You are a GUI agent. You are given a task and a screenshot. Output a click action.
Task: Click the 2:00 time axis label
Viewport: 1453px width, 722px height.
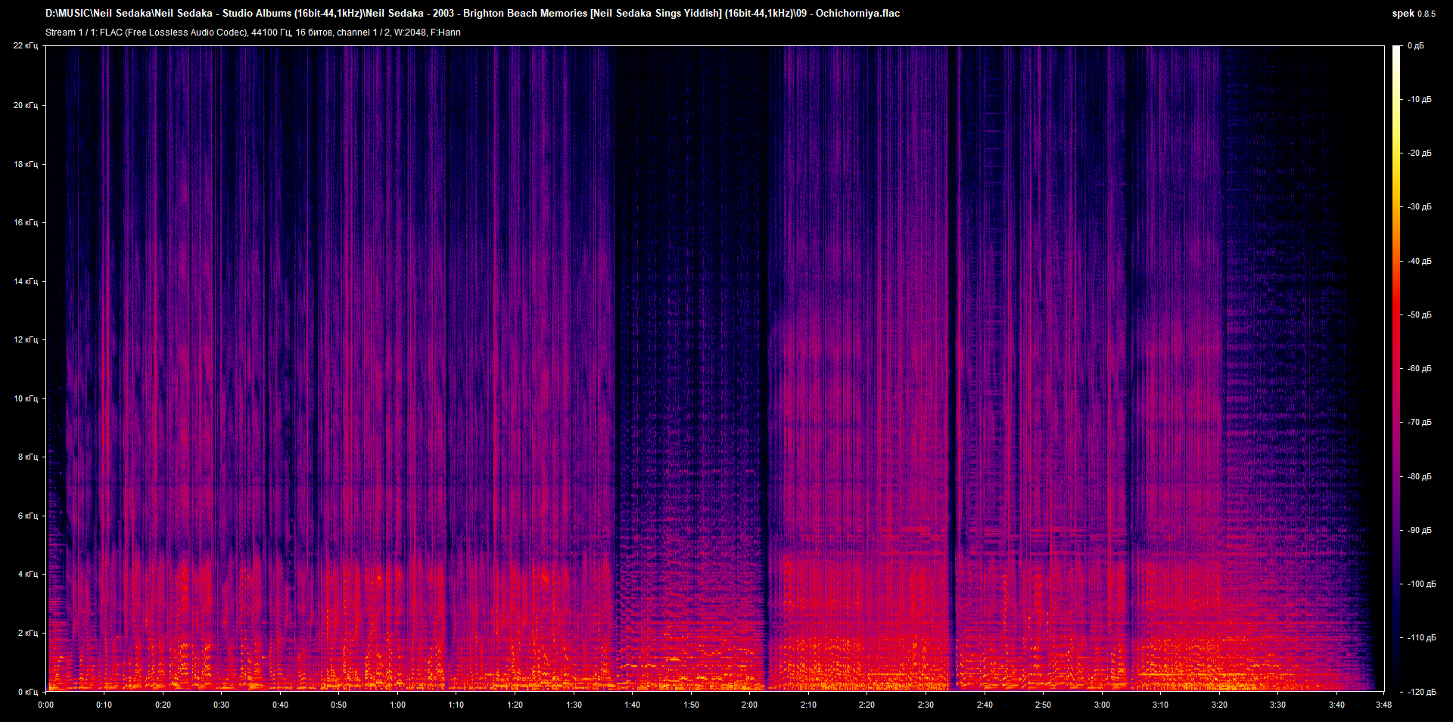[750, 705]
